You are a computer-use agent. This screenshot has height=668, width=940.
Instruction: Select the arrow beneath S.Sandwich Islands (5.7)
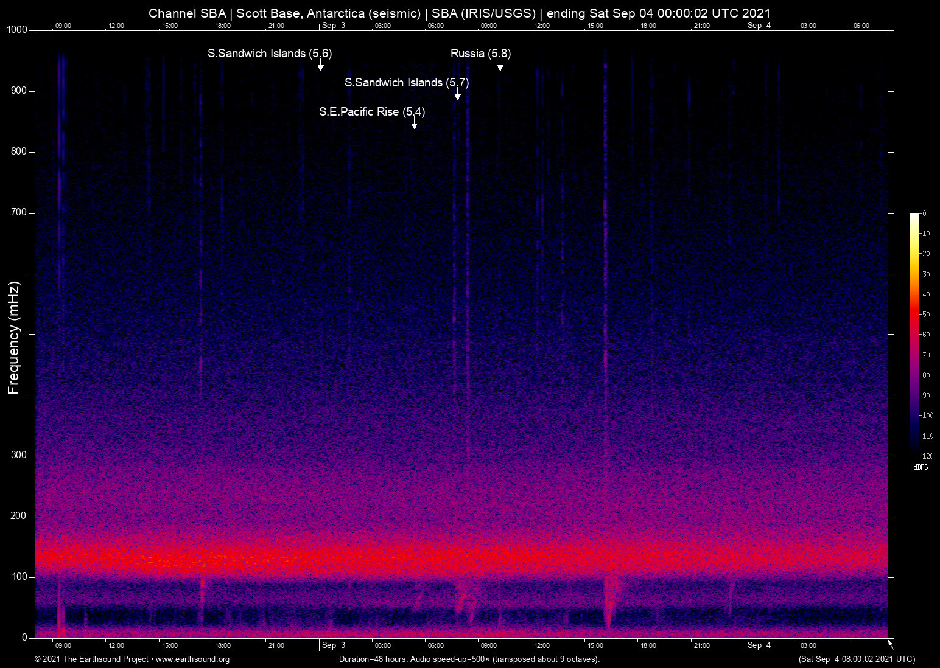click(x=457, y=95)
